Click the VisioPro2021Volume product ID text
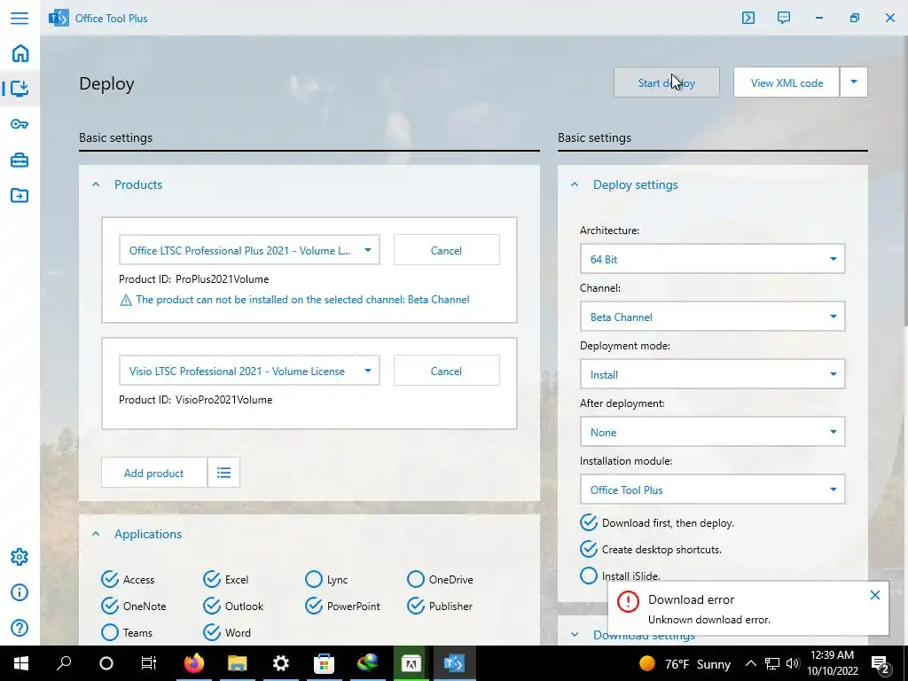Screen dimensions: 908x681 tap(224, 400)
